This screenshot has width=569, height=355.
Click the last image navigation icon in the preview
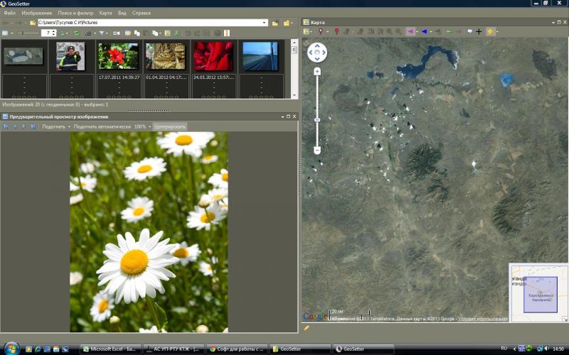pos(33,127)
